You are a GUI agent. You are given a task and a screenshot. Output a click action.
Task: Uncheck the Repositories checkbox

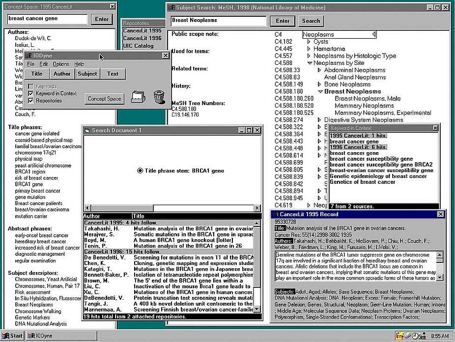tap(30, 101)
